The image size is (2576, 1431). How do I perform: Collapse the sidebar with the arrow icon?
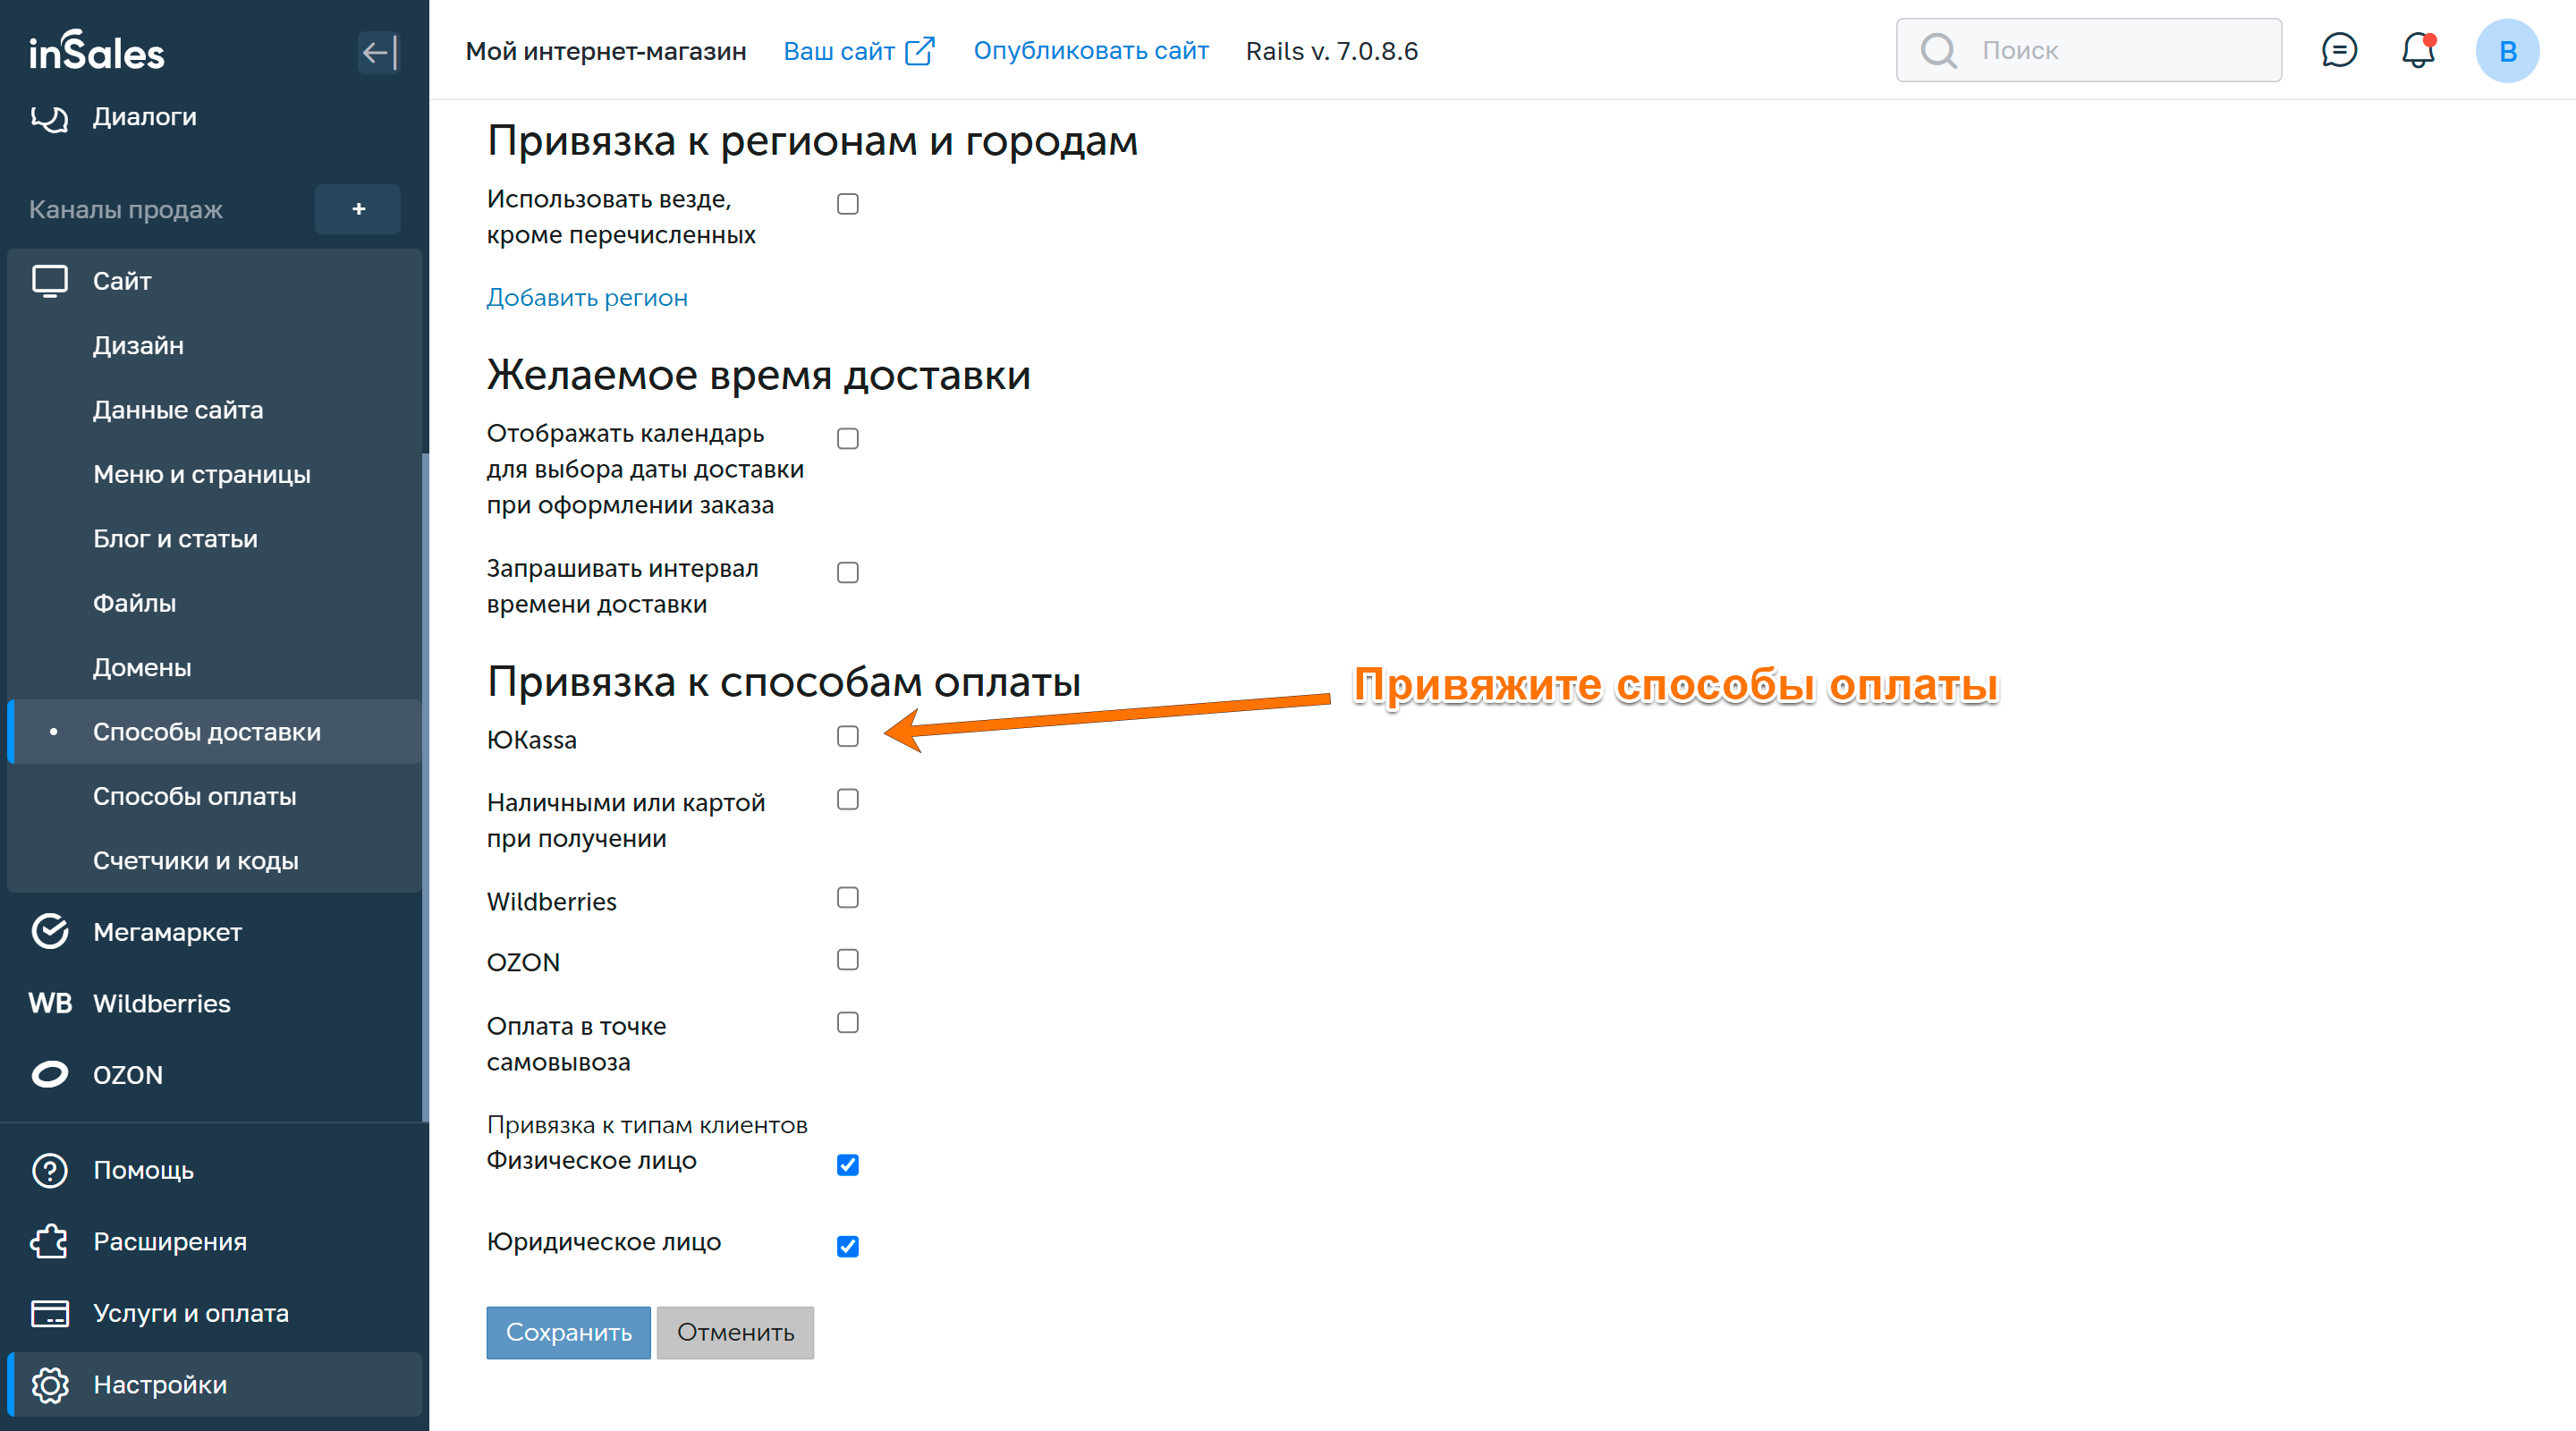[x=378, y=52]
